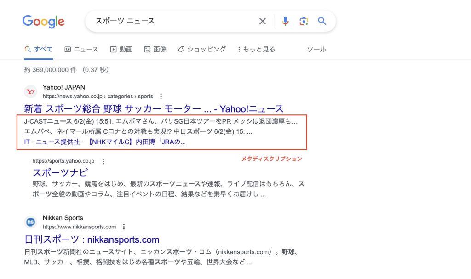
Task: Click the スポーツナビ description snippet
Action: [168, 189]
